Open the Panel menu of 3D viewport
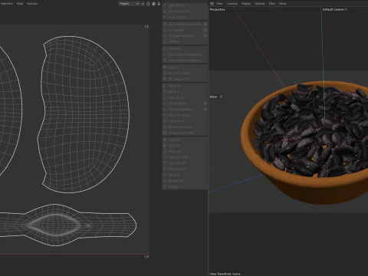Screen dimensions: 368x276 click(282, 4)
